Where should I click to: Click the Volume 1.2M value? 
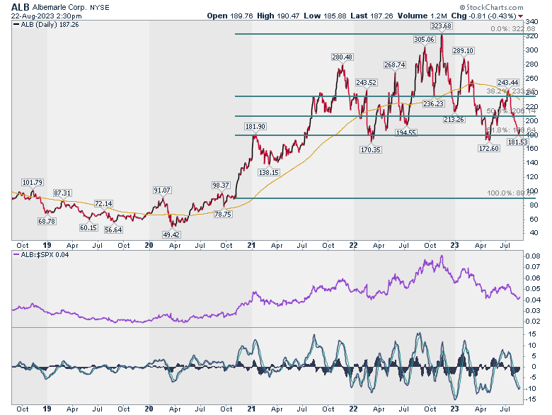tap(422, 16)
